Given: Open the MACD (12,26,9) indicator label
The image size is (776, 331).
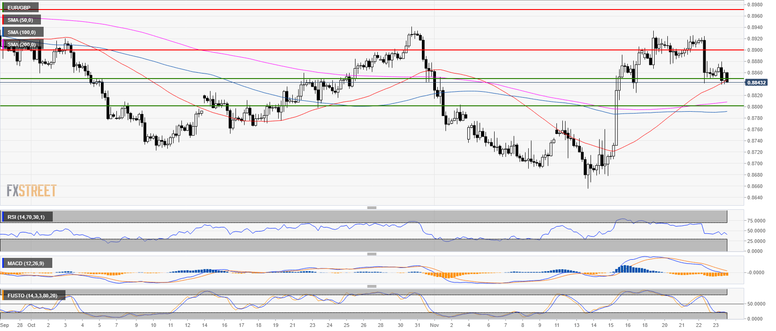Looking at the screenshot, I should 26,263.
